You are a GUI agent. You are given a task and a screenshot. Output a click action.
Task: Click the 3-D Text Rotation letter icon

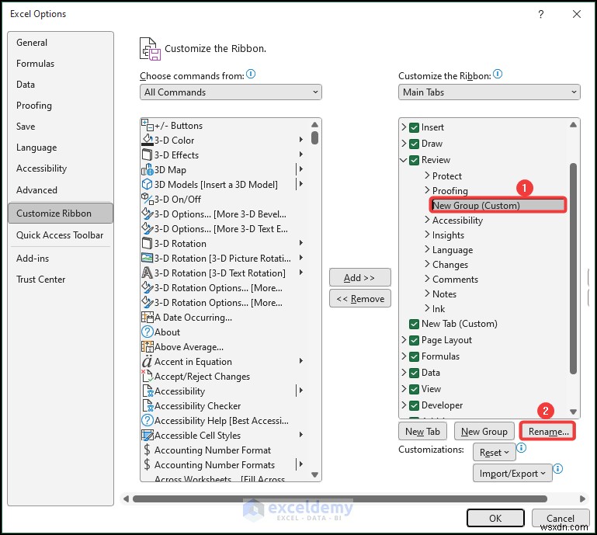[148, 273]
